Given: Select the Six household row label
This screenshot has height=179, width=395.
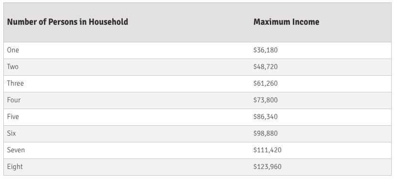Looking at the screenshot, I should [11, 133].
